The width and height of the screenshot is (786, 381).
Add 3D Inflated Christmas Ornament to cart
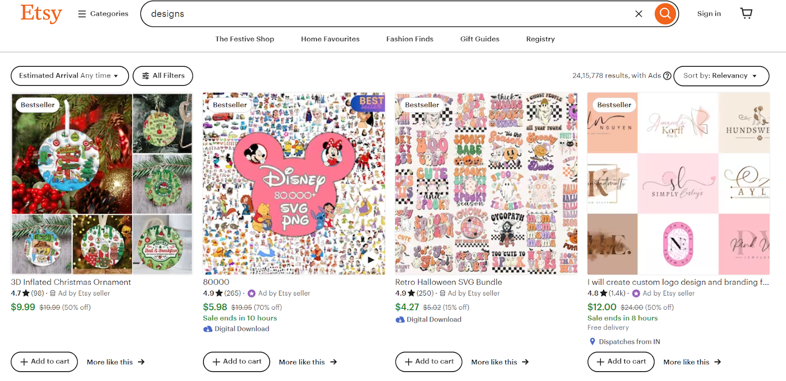click(44, 361)
